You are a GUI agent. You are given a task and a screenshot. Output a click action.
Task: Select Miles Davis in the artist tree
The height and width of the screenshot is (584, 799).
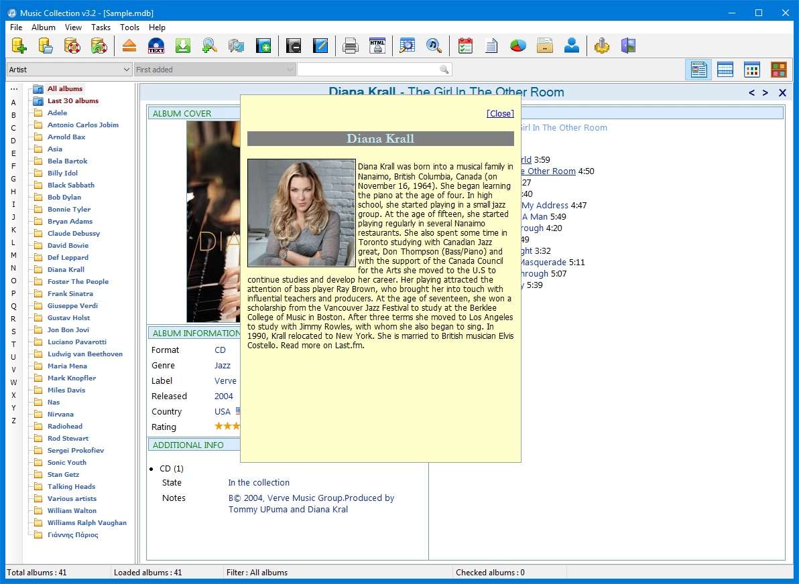point(66,390)
